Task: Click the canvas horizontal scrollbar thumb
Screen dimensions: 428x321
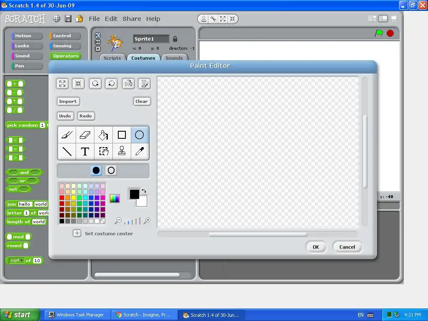Action: pyautogui.click(x=258, y=234)
